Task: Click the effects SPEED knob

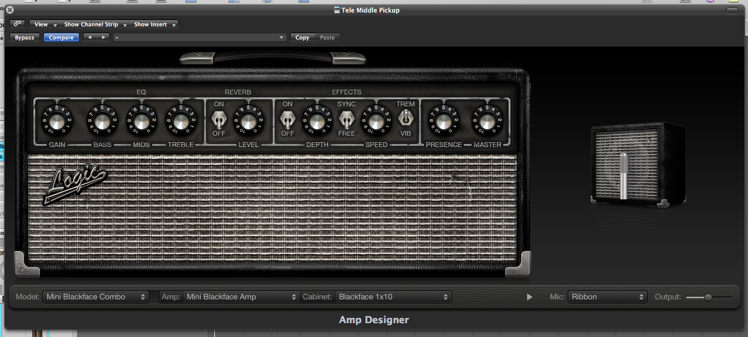Action: click(x=377, y=122)
